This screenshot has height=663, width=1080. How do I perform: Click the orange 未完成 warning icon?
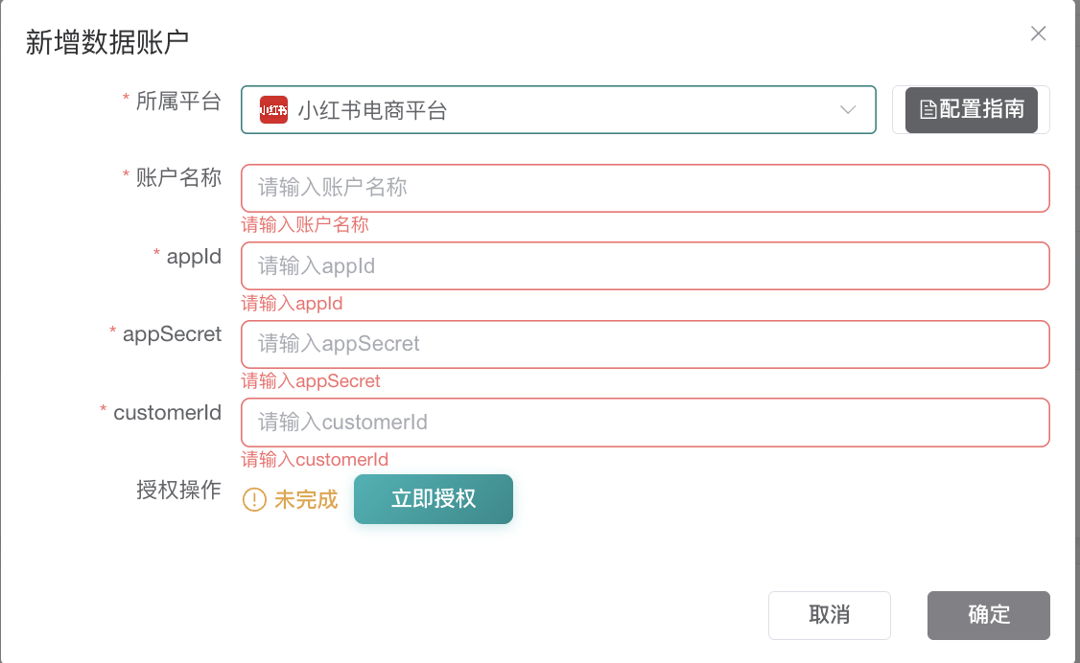click(254, 499)
